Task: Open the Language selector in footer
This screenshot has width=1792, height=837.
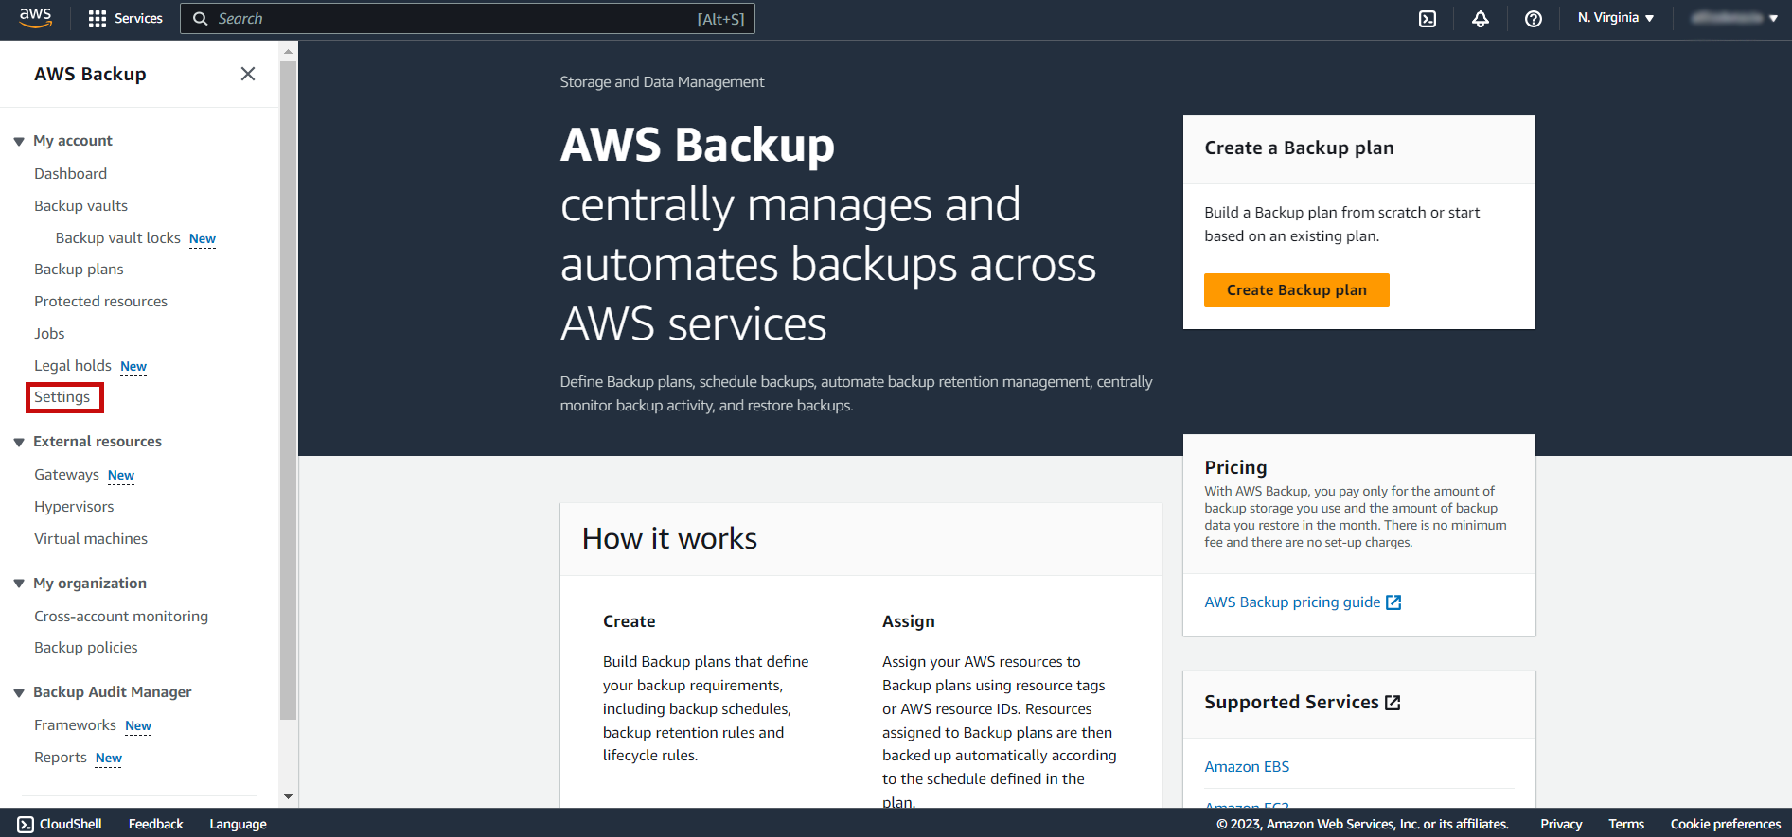Action: tap(238, 825)
